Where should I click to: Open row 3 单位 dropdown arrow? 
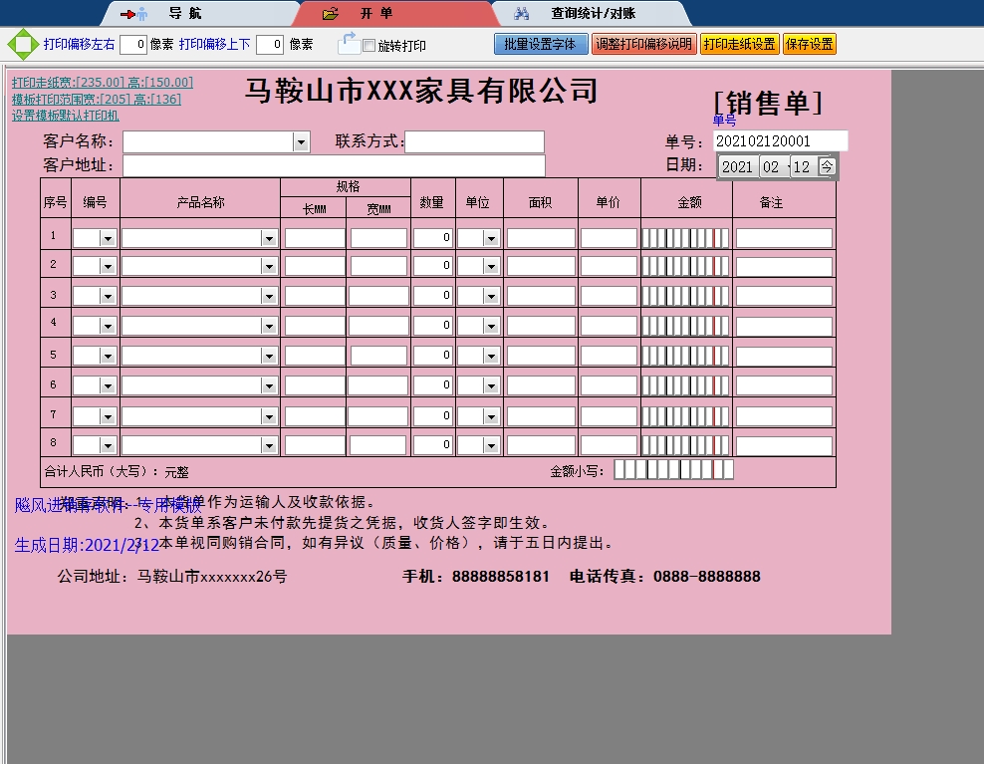click(x=490, y=296)
